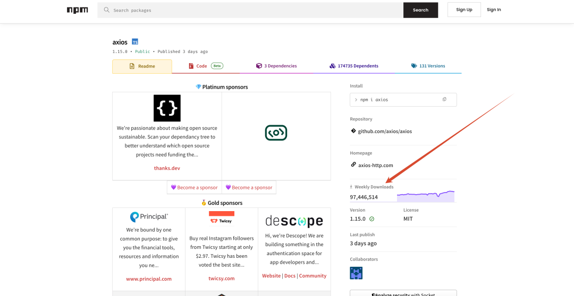The image size is (574, 296).
Task: Open the collaborator avatar
Action: (356, 273)
